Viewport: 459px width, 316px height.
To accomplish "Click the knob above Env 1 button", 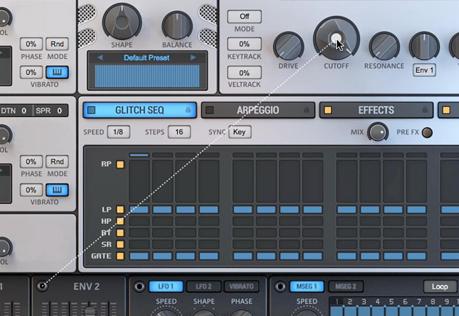I will pyautogui.click(x=424, y=46).
